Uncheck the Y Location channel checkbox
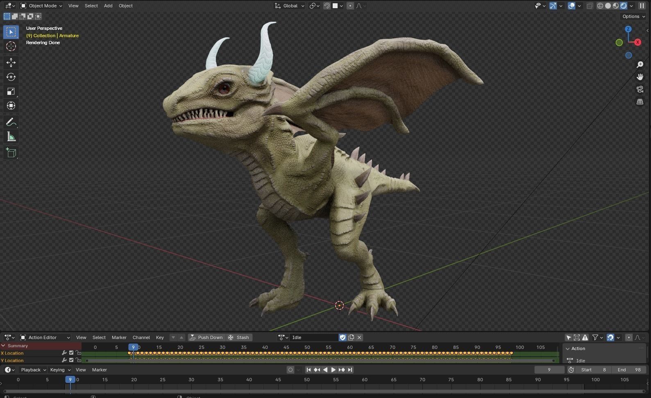The height and width of the screenshot is (398, 651). coord(71,360)
